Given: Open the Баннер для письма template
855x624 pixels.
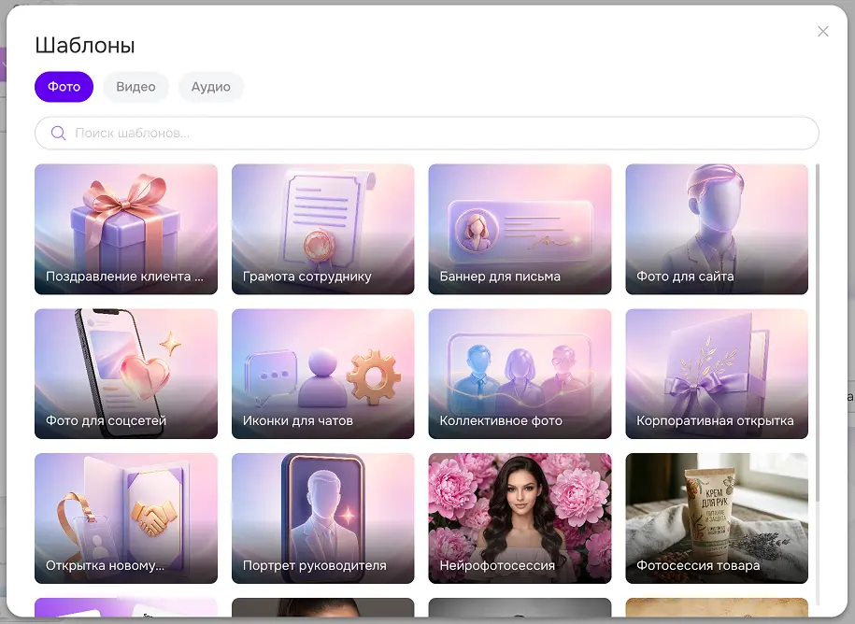Looking at the screenshot, I should click(520, 229).
